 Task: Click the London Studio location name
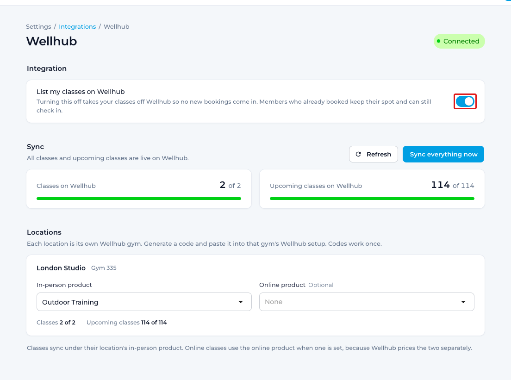click(61, 268)
